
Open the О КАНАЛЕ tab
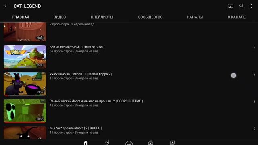237,17
